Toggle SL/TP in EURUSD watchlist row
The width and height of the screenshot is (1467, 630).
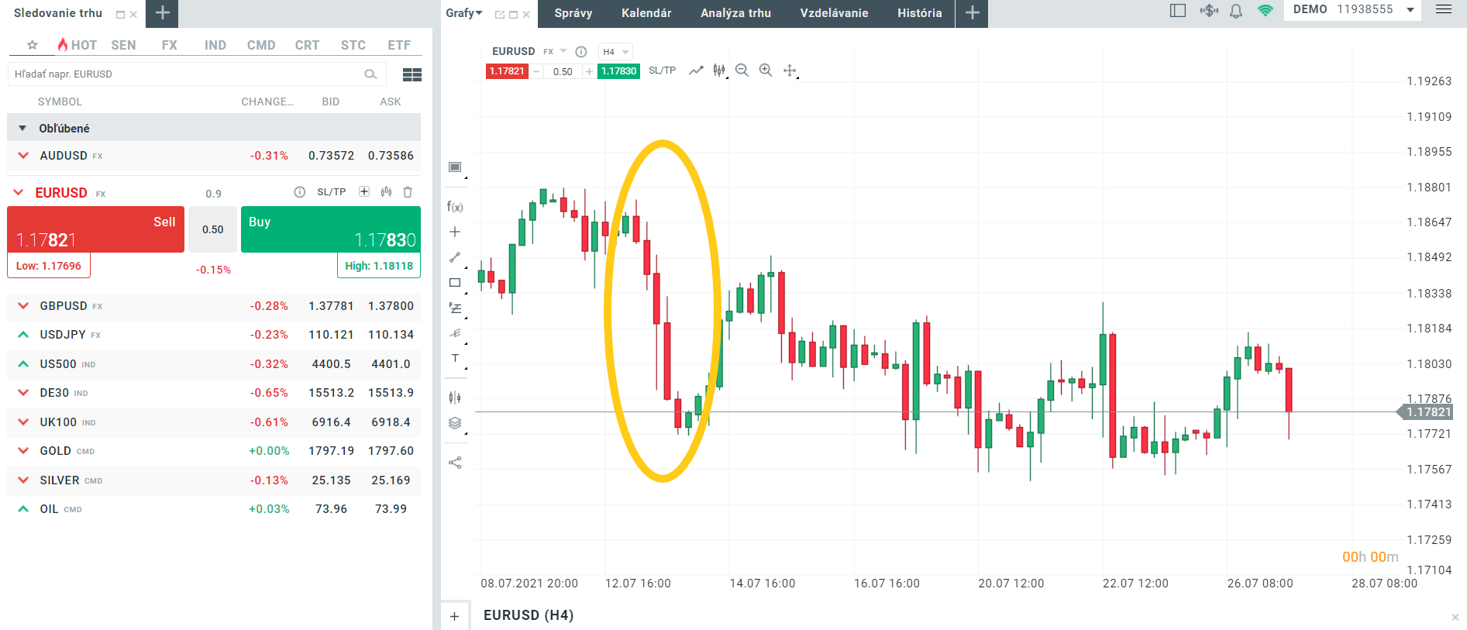(331, 192)
